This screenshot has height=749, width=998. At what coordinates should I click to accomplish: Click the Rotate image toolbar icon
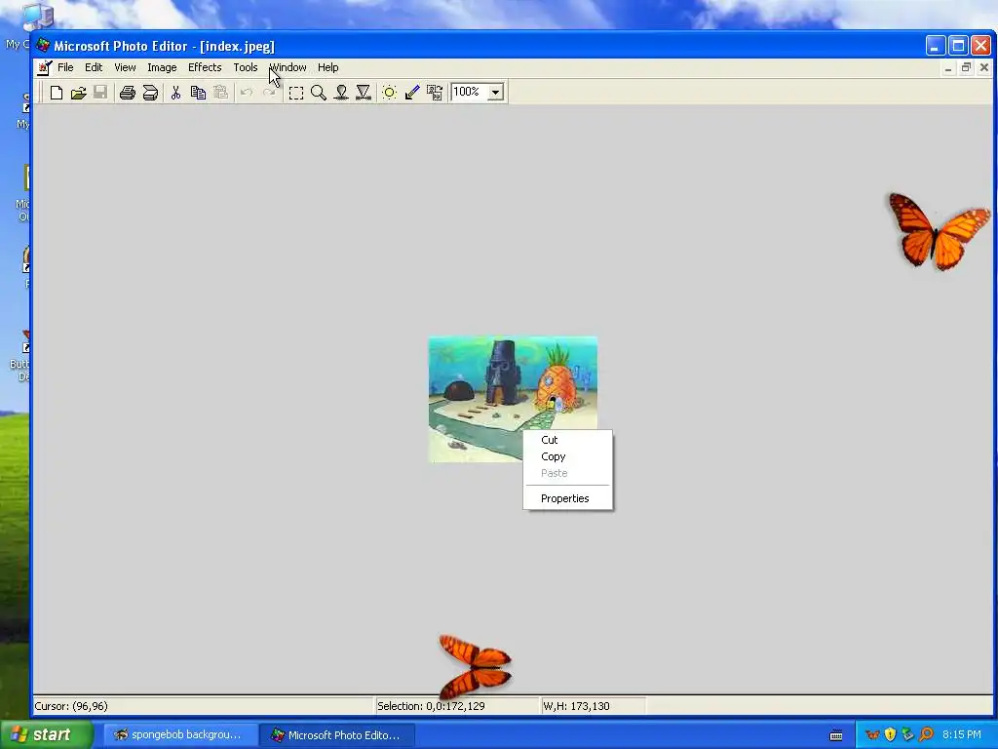point(434,93)
